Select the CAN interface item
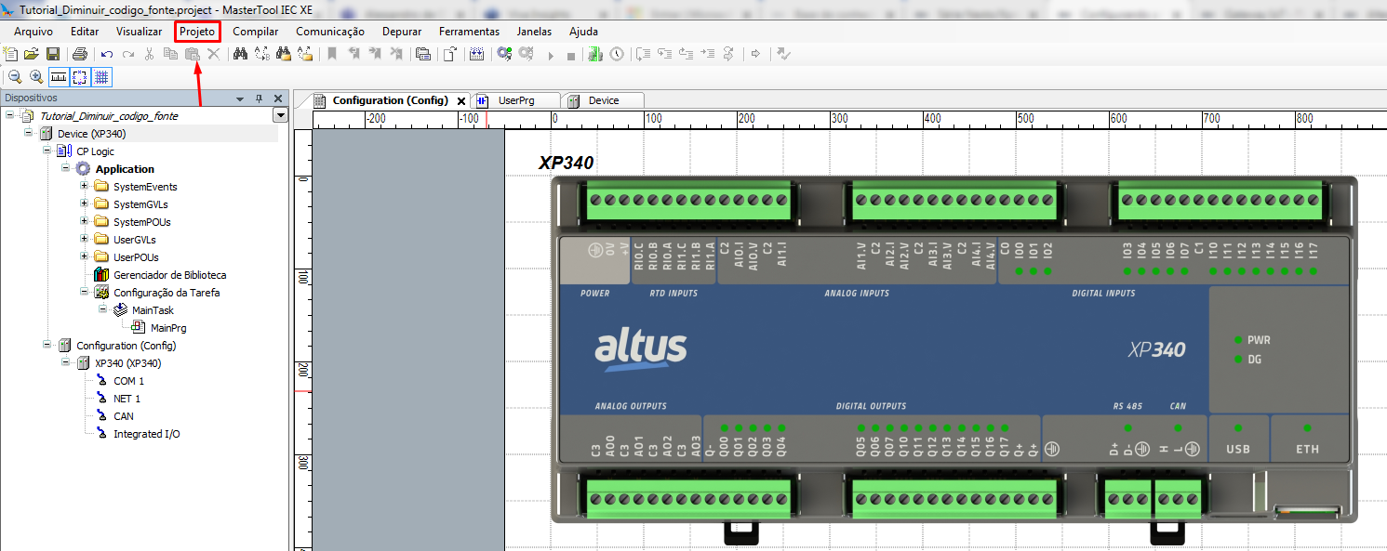The height and width of the screenshot is (551, 1387). [124, 416]
